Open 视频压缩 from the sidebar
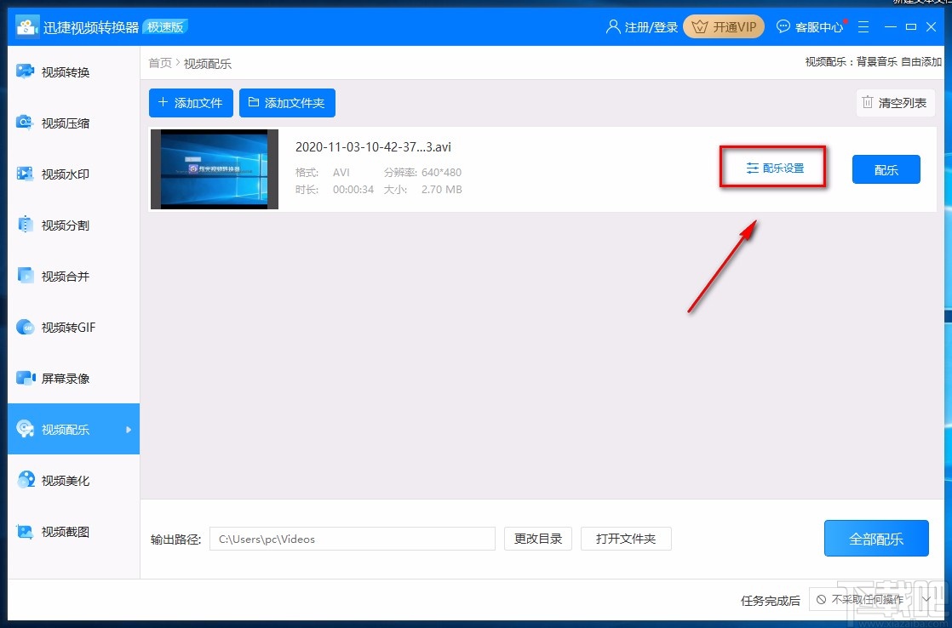The image size is (952, 628). (73, 123)
